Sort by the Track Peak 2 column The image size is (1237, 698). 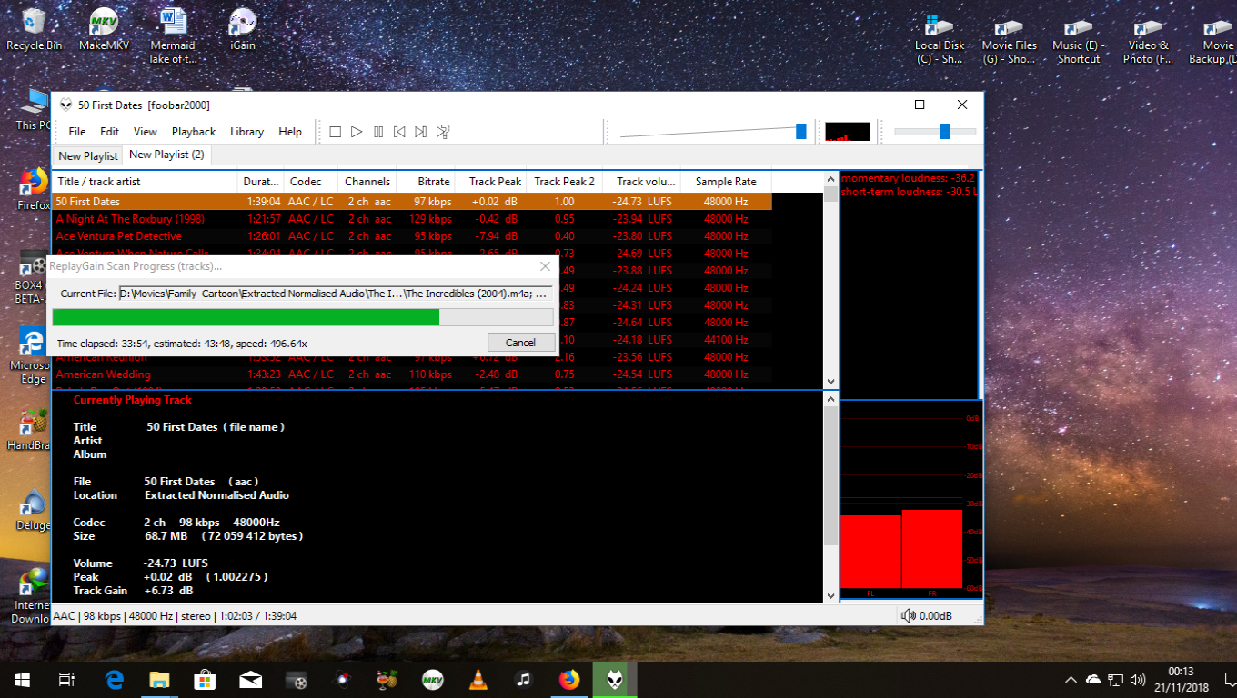click(x=564, y=182)
